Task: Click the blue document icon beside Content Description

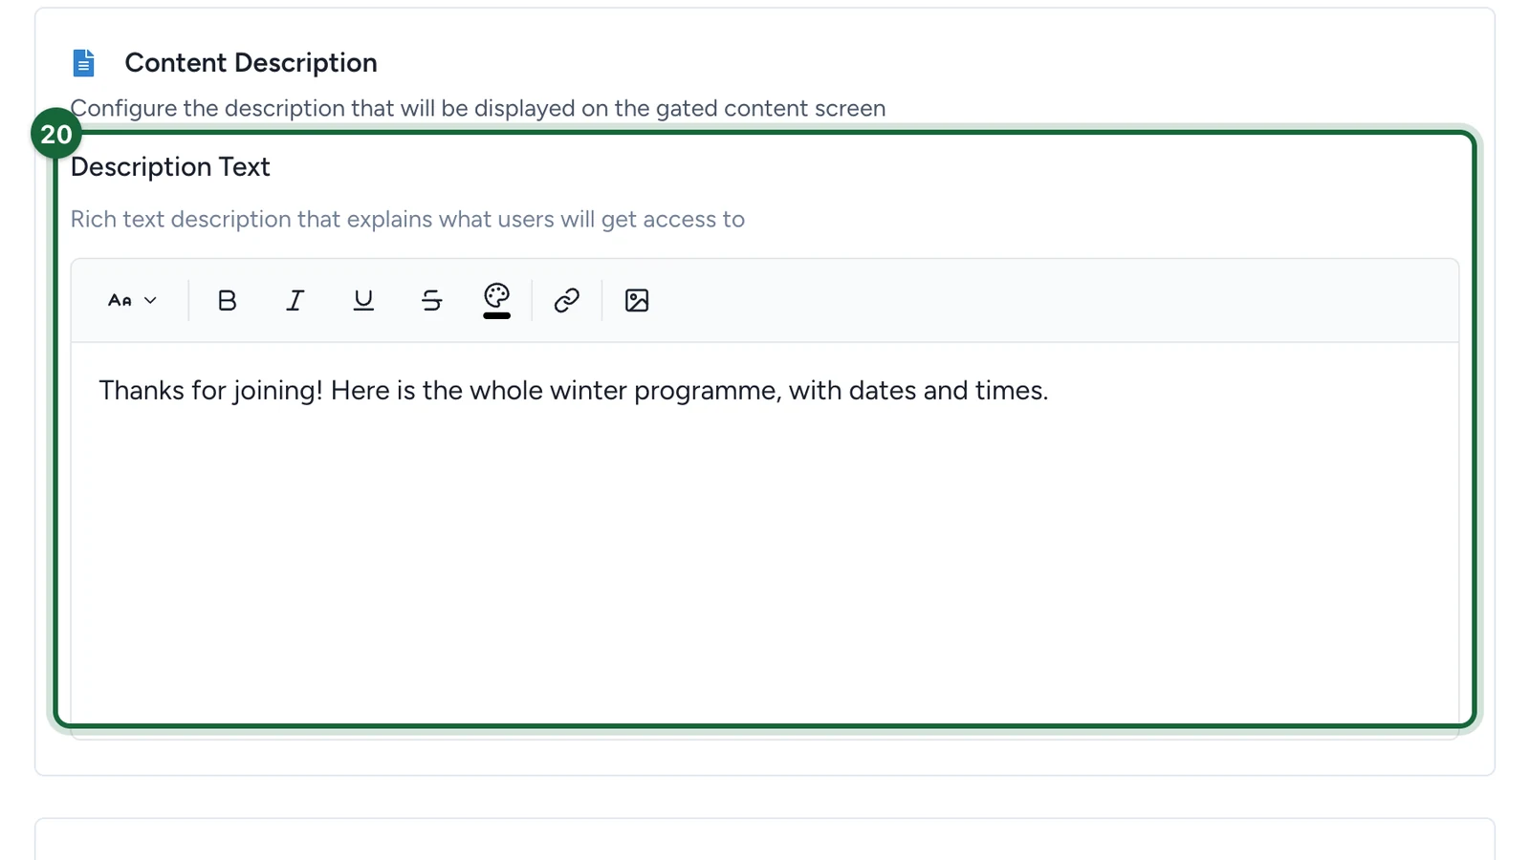Action: [x=84, y=63]
